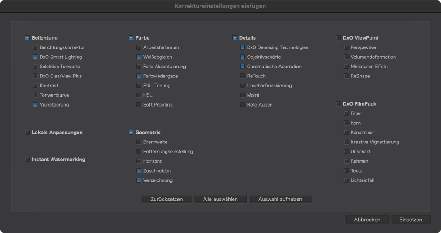Enable the Belichtungskorrektur checkbox
This screenshot has width=441, height=233.
35,47
